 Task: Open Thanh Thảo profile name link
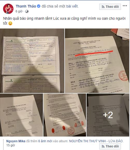pyautogui.click(x=26, y=6)
